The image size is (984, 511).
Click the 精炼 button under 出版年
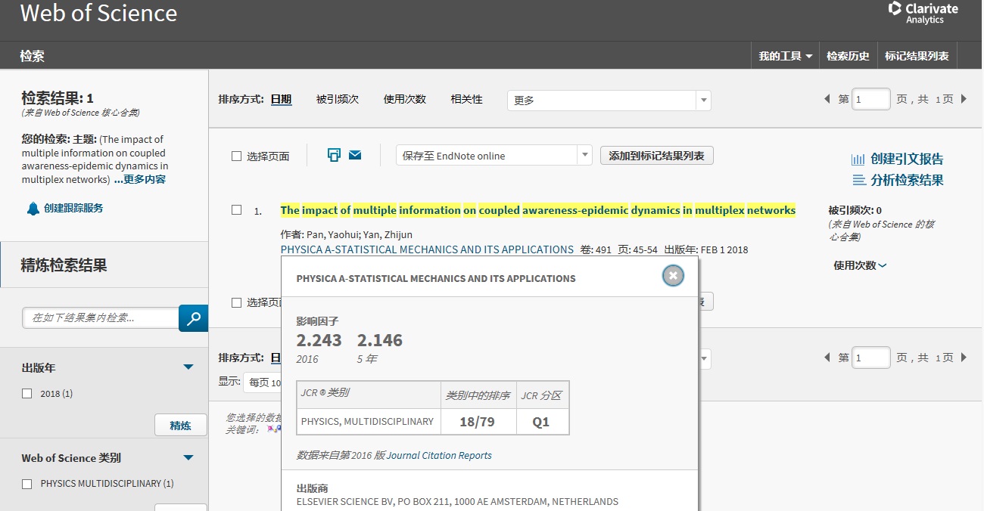tap(180, 426)
